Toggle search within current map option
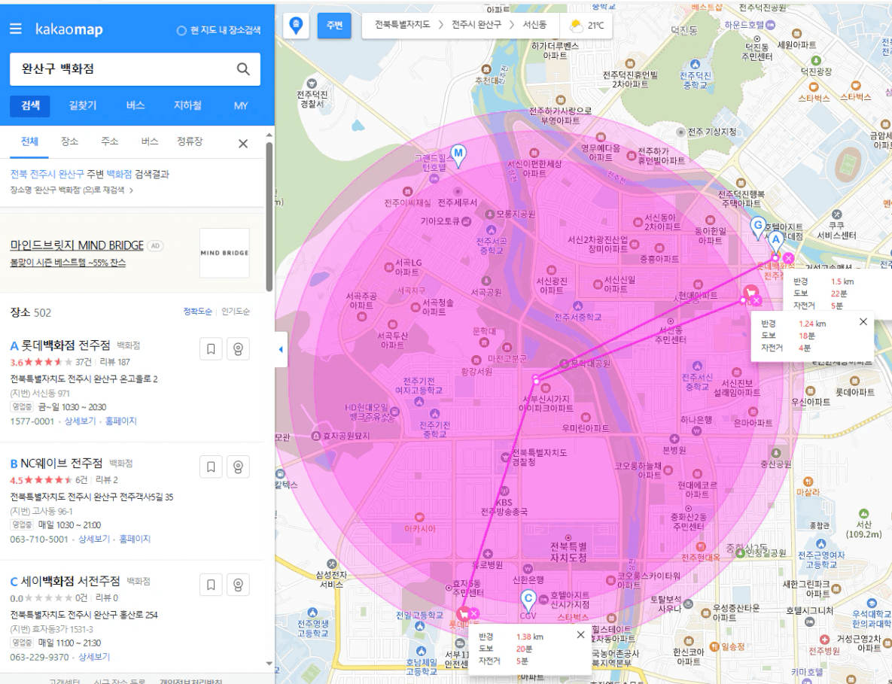The width and height of the screenshot is (892, 684). (x=218, y=30)
